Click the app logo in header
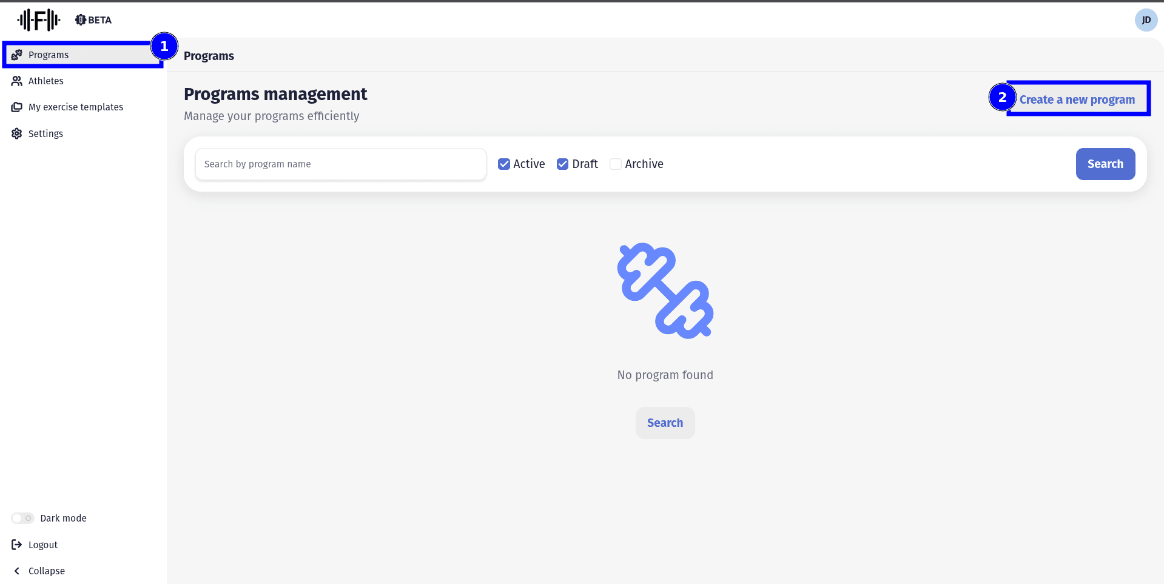 tap(39, 20)
